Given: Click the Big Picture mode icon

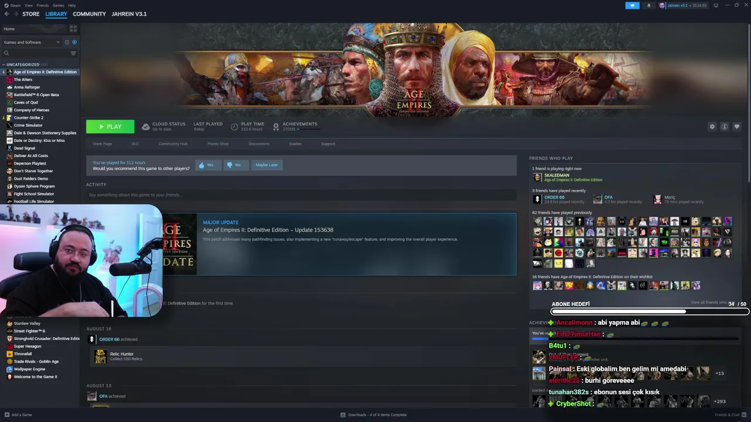Looking at the screenshot, I should point(716,5).
